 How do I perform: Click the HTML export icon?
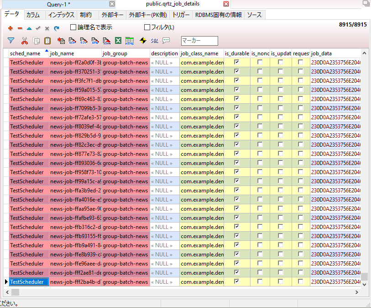coord(130,41)
